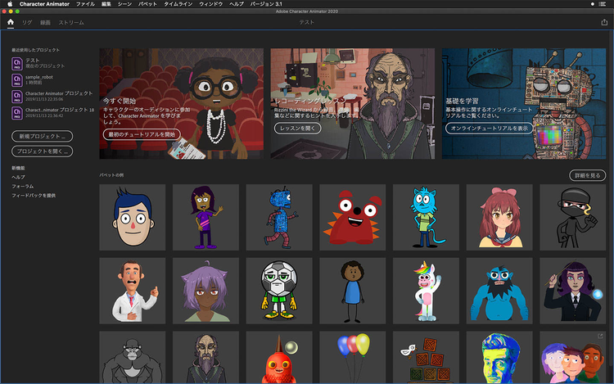Open the sample_robot project icon
Screen dimensions: 614x384
[x=17, y=79]
